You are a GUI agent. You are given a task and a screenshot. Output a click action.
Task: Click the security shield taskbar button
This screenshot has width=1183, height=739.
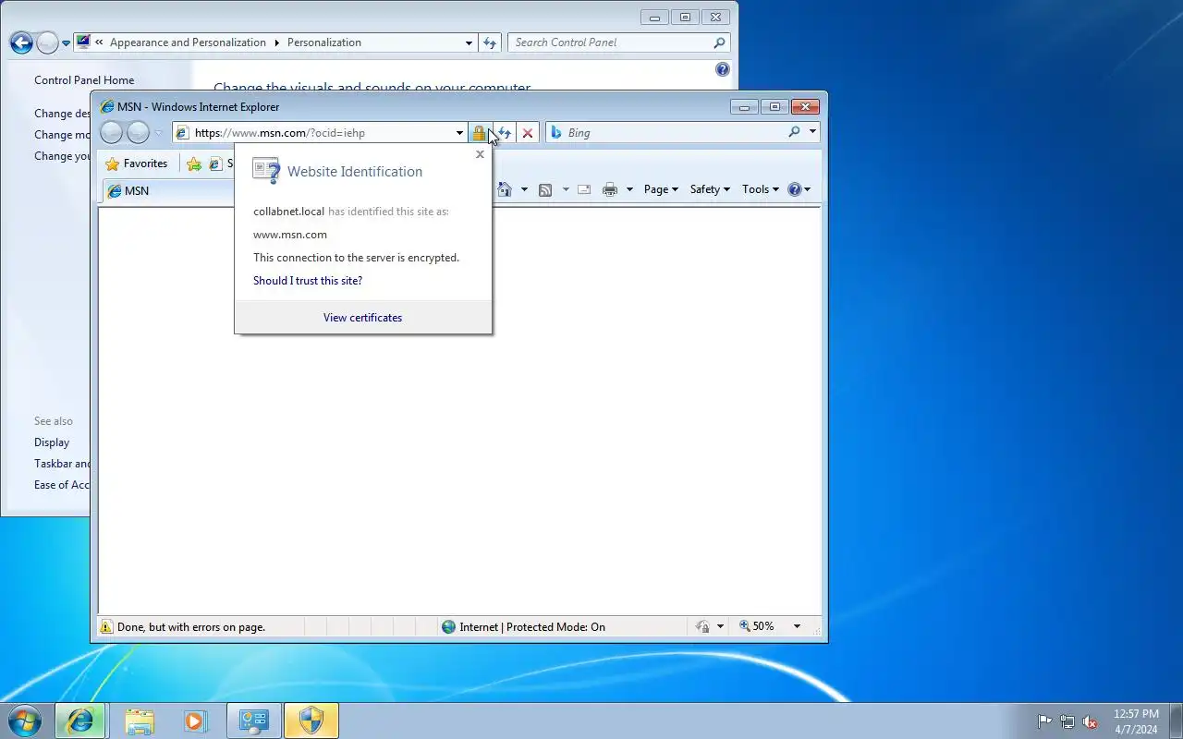(x=311, y=721)
